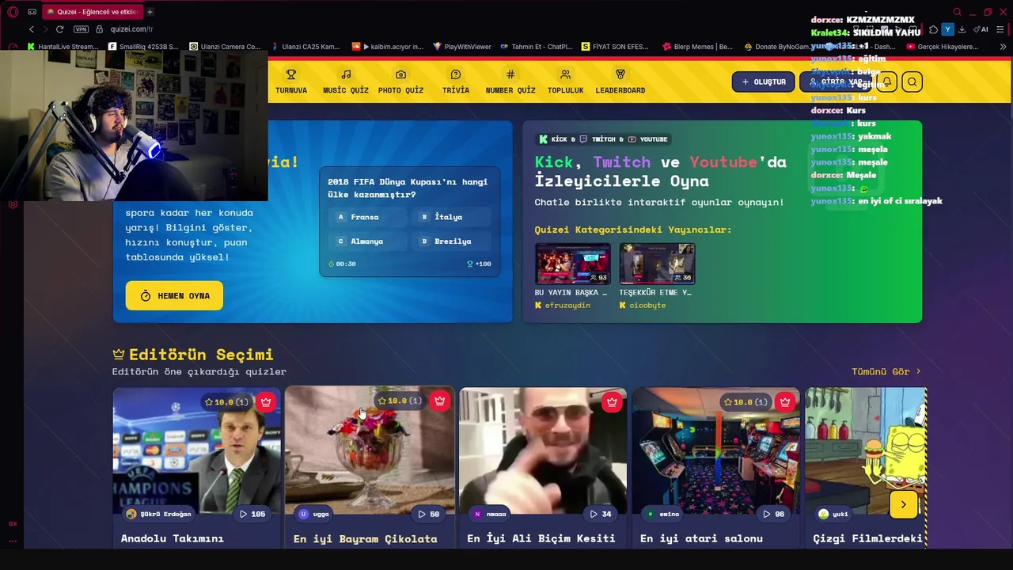Open the En İyi Ali Biçim Kesiti quiz image
Viewport: 1013px width, 570px height.
point(543,451)
